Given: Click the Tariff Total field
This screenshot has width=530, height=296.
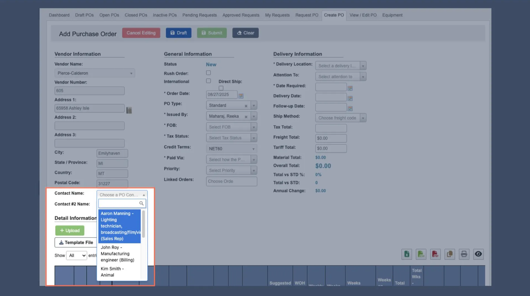Looking at the screenshot, I should 331,148.
